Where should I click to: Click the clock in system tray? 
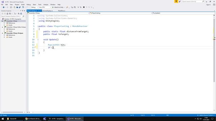tap(206, 119)
